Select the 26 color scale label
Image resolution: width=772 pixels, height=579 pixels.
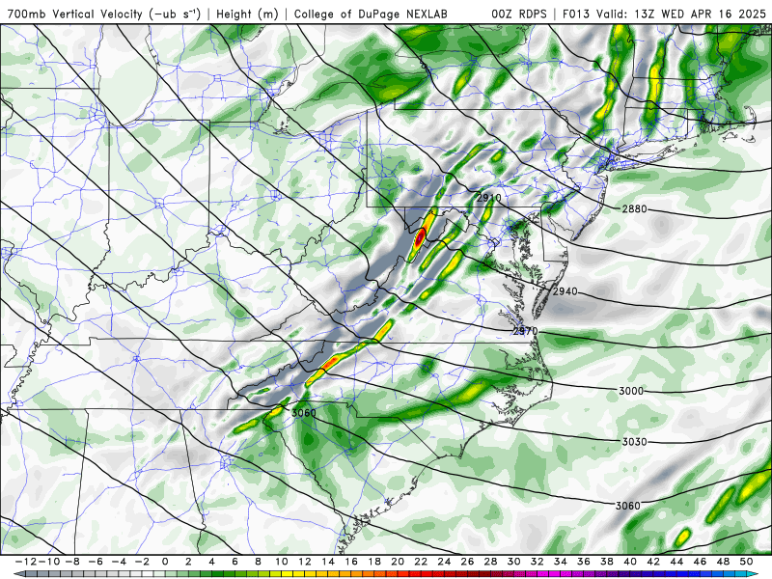[x=467, y=562]
